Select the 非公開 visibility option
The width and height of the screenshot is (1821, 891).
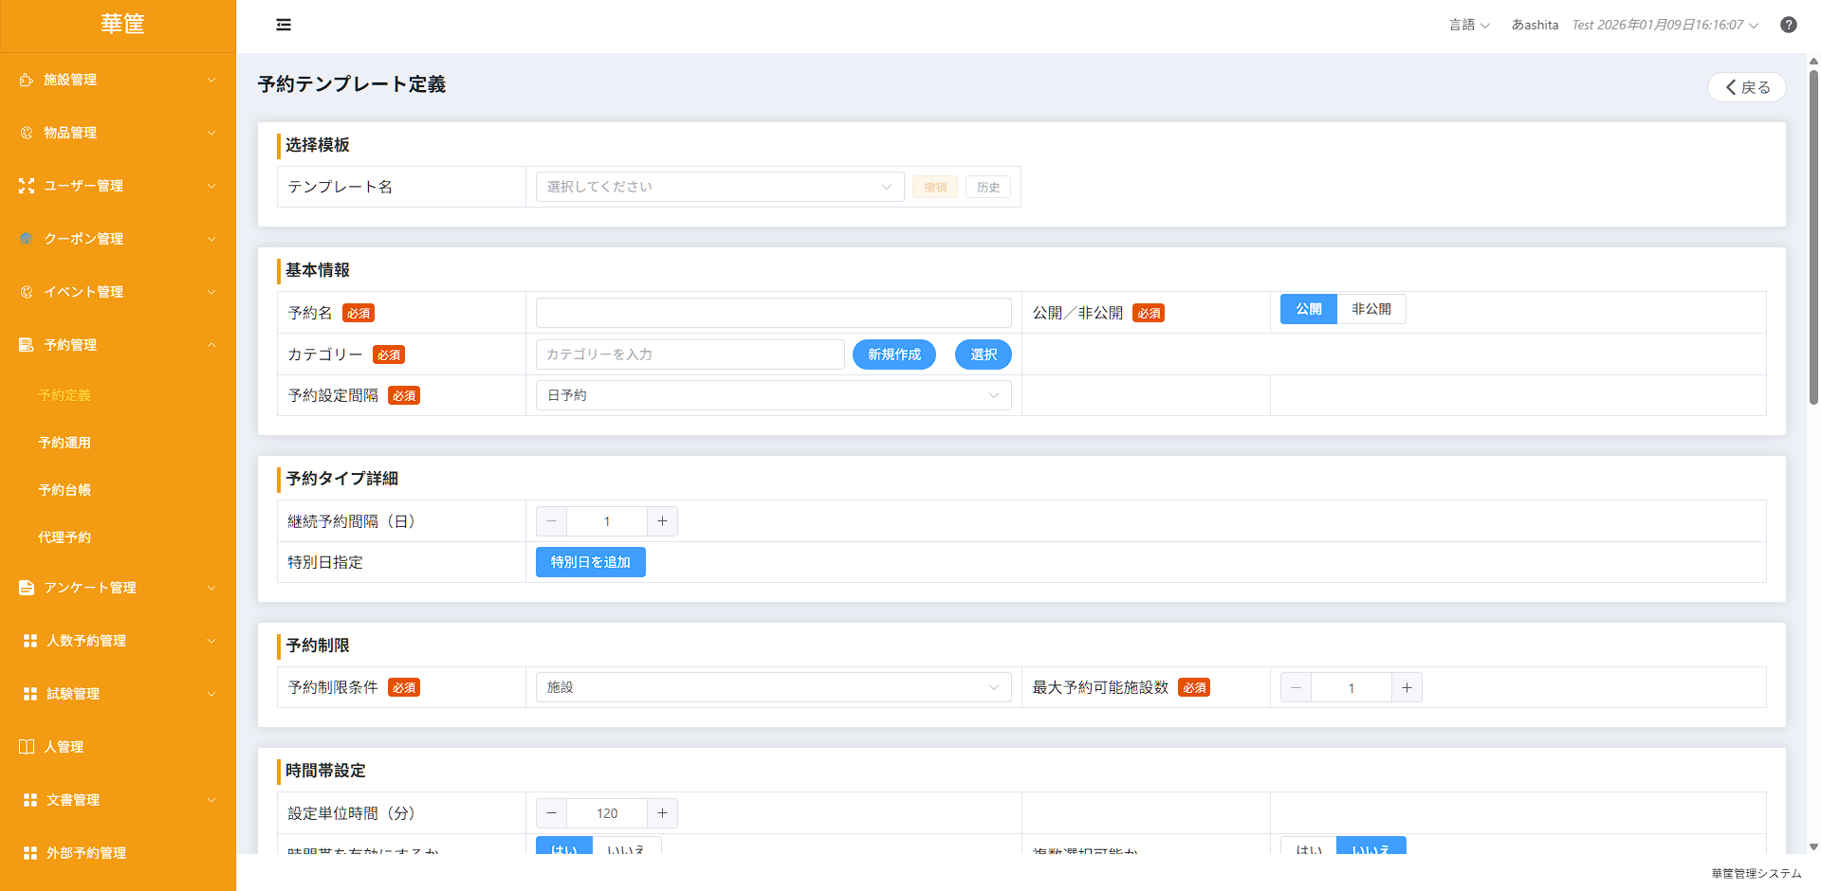[x=1371, y=309]
